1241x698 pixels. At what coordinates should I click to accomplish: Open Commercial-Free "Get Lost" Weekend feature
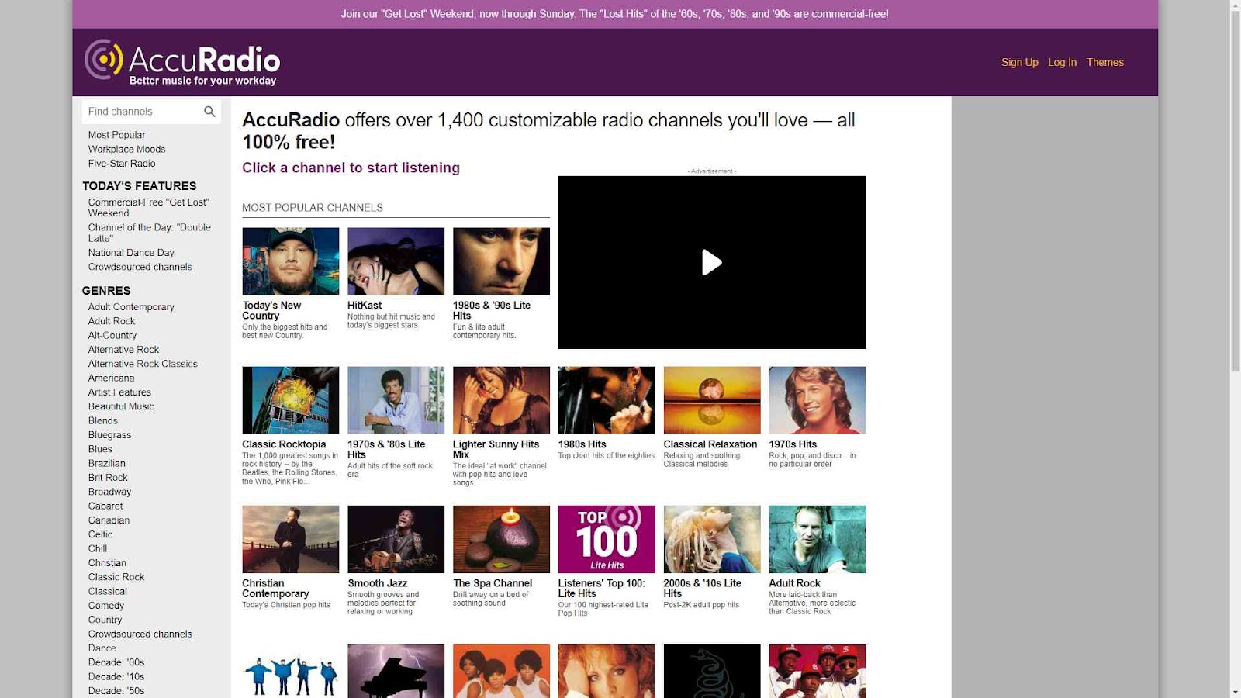click(148, 207)
